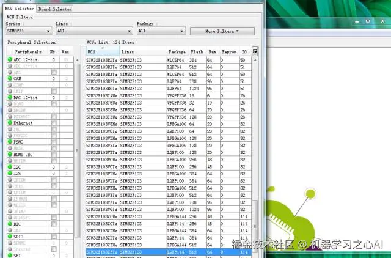391x258 pixels.
Task: Open the column chooser icon above MCU list
Action: 255,51
